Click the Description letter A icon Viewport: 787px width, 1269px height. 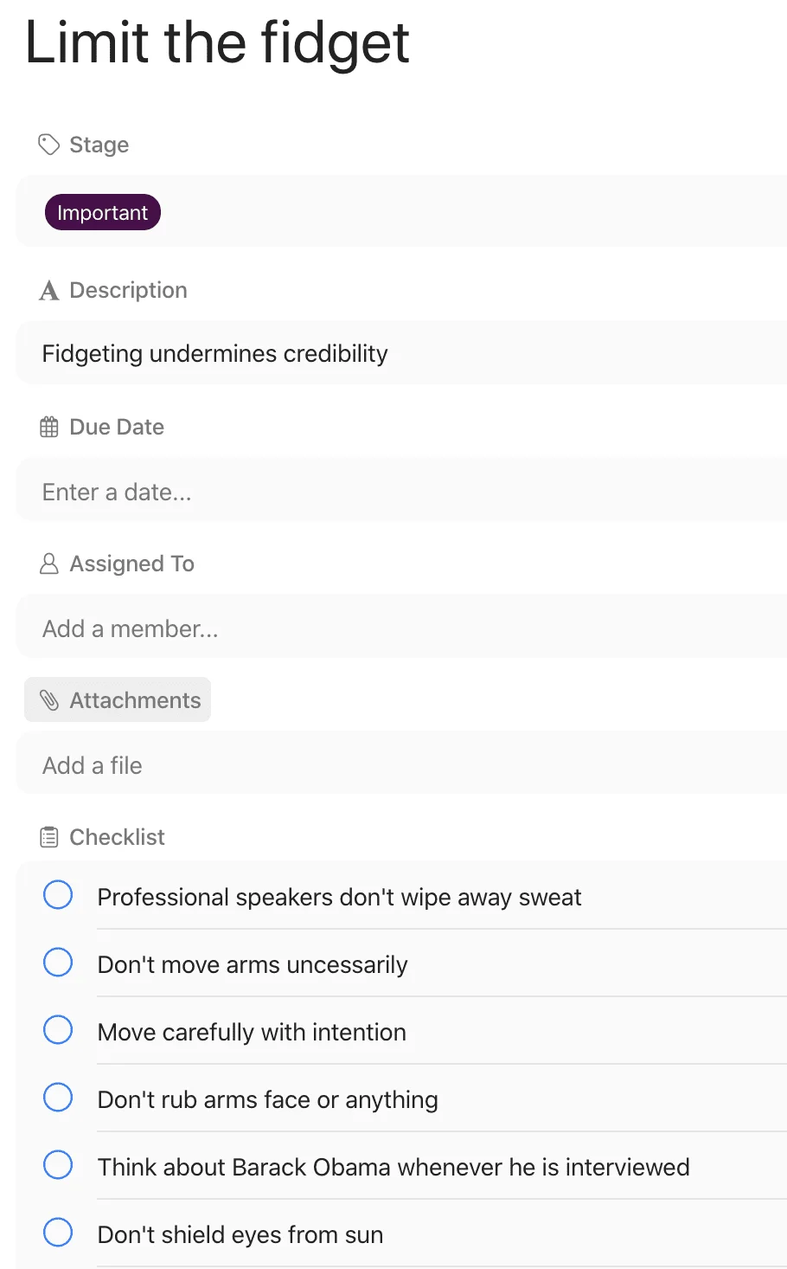tap(49, 291)
